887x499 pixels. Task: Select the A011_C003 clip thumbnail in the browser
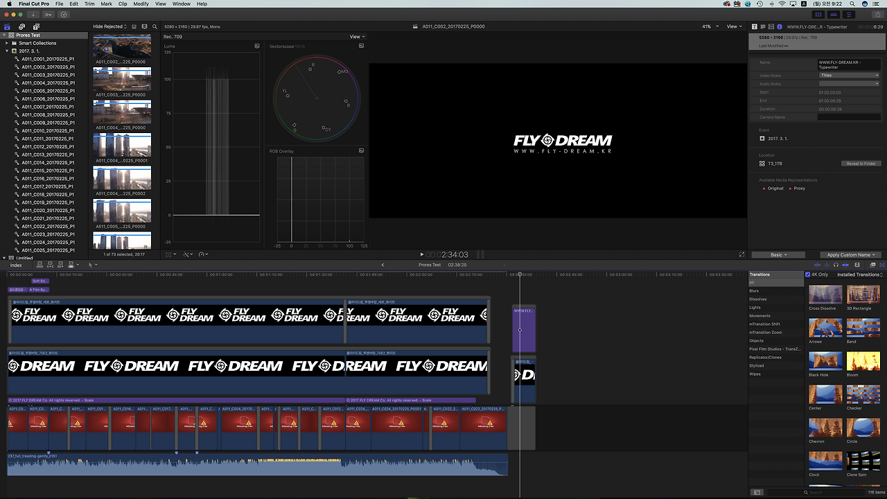tap(122, 78)
